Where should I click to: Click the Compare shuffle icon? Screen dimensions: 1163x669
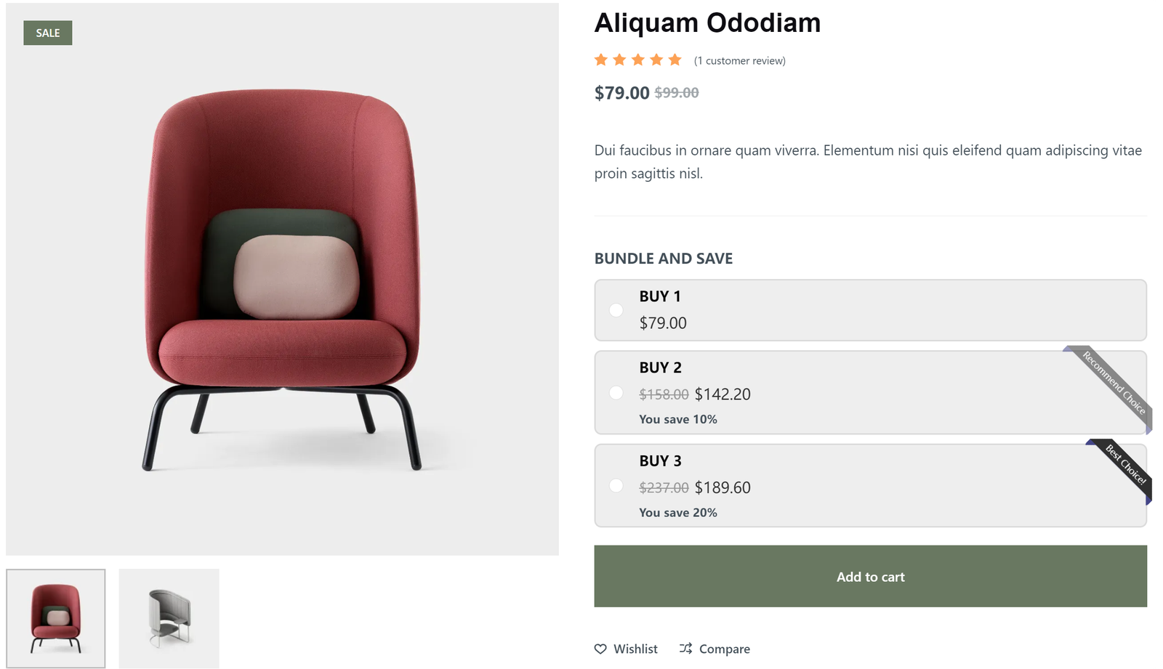point(685,648)
